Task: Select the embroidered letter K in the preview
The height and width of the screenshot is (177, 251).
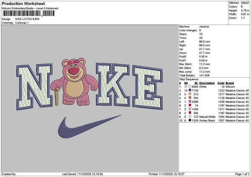Action: (x=113, y=85)
